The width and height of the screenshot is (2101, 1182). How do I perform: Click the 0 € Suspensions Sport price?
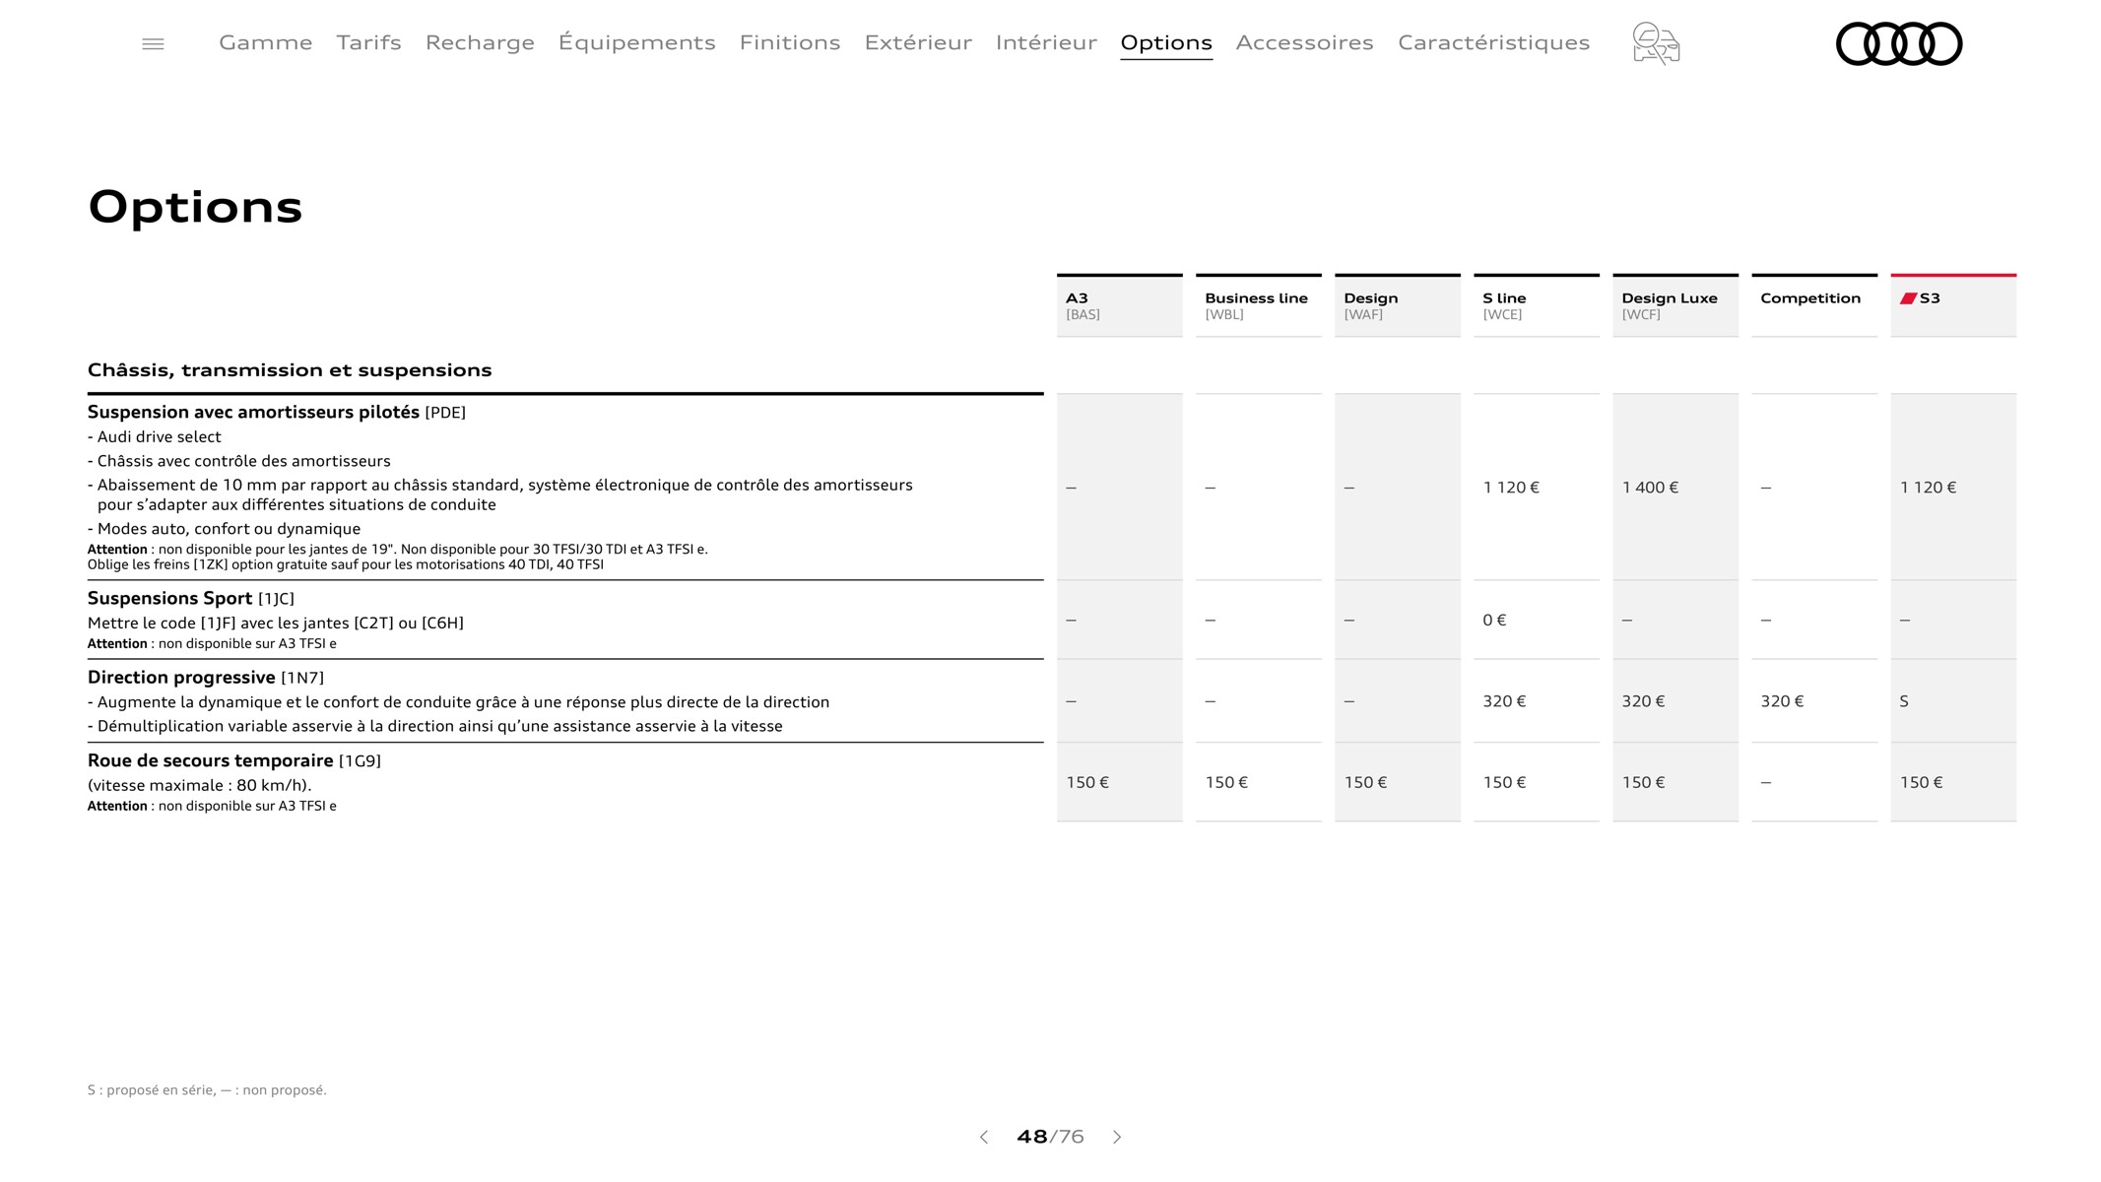(x=1494, y=621)
